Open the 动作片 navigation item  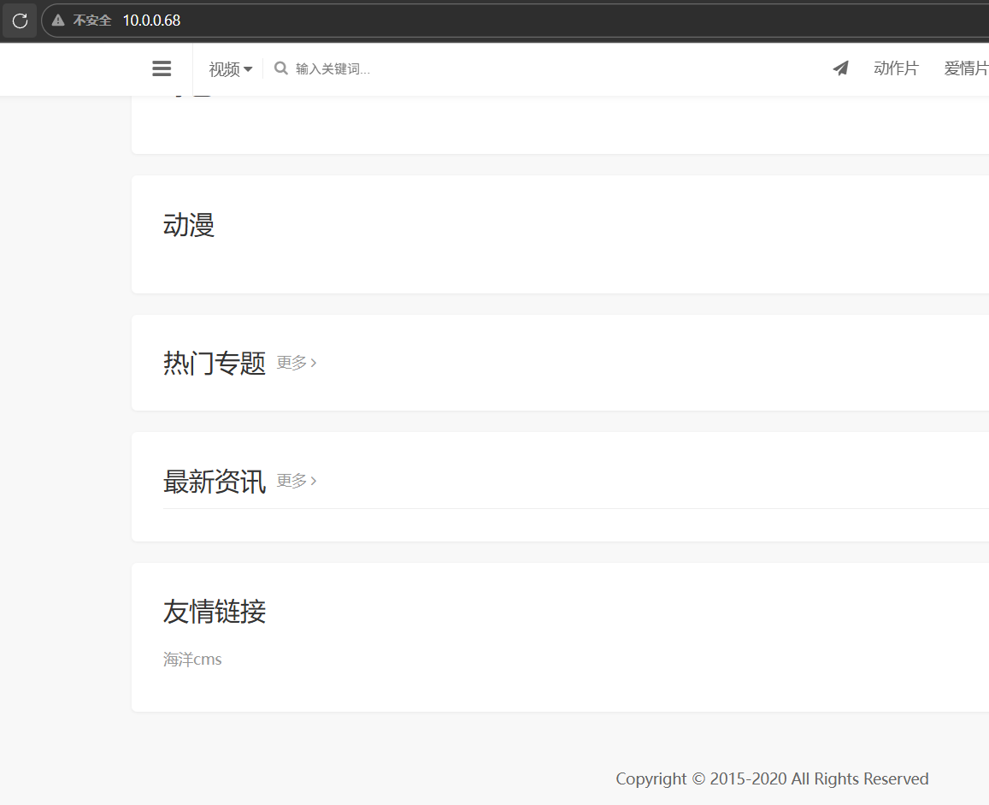pos(896,68)
